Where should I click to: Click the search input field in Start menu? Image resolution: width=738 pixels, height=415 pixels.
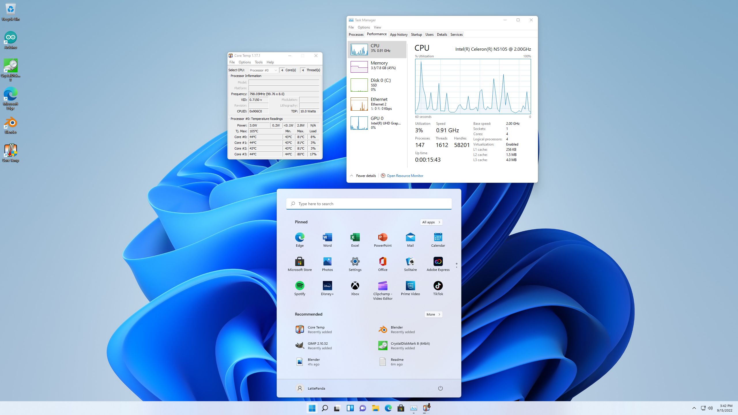[x=369, y=203]
